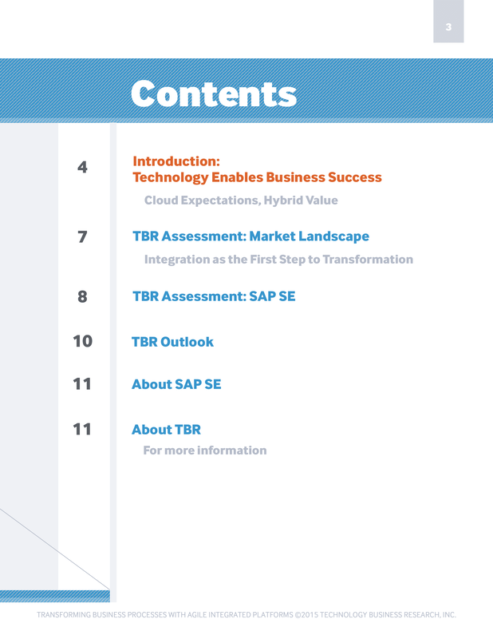Click page number 4 beside Introduction
This screenshot has height=639, width=493.
[81, 167]
